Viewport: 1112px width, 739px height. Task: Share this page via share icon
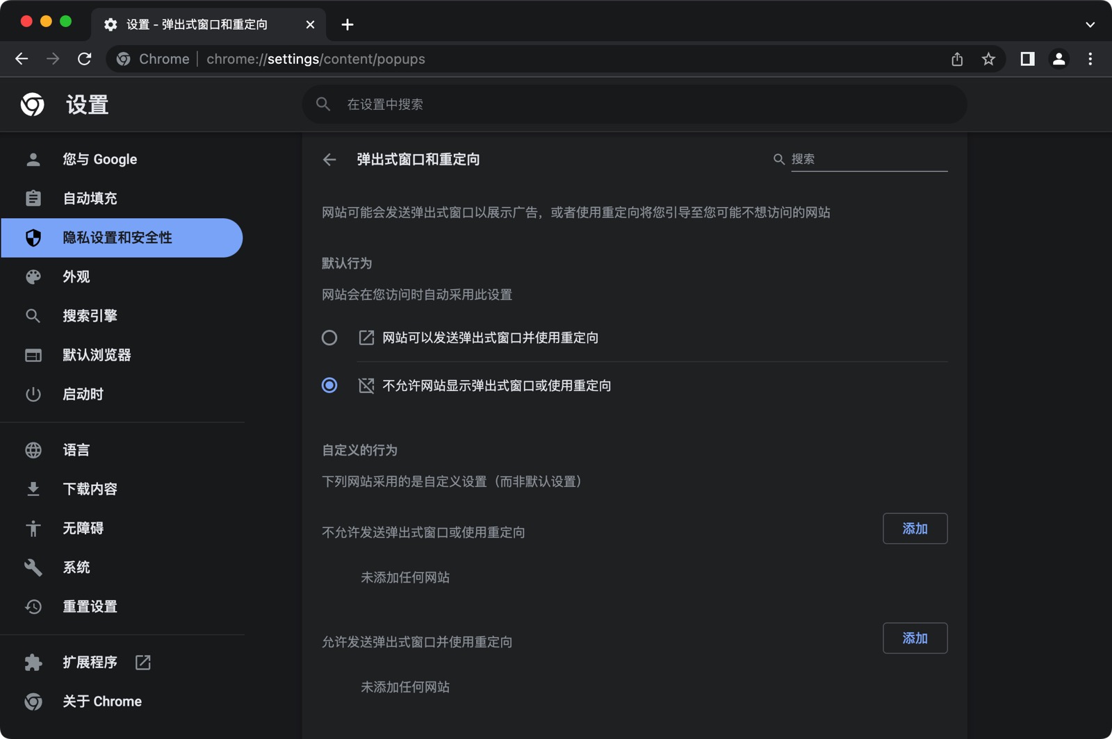tap(957, 59)
